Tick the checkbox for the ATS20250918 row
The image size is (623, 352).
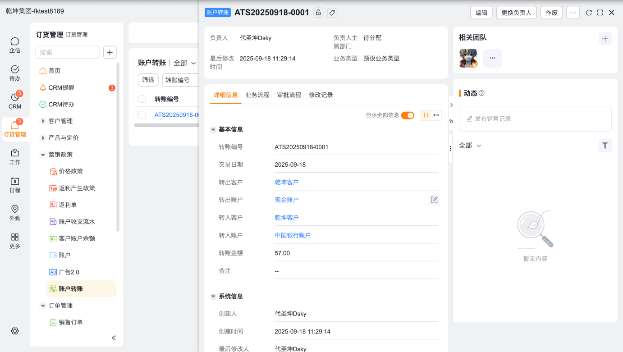142,115
